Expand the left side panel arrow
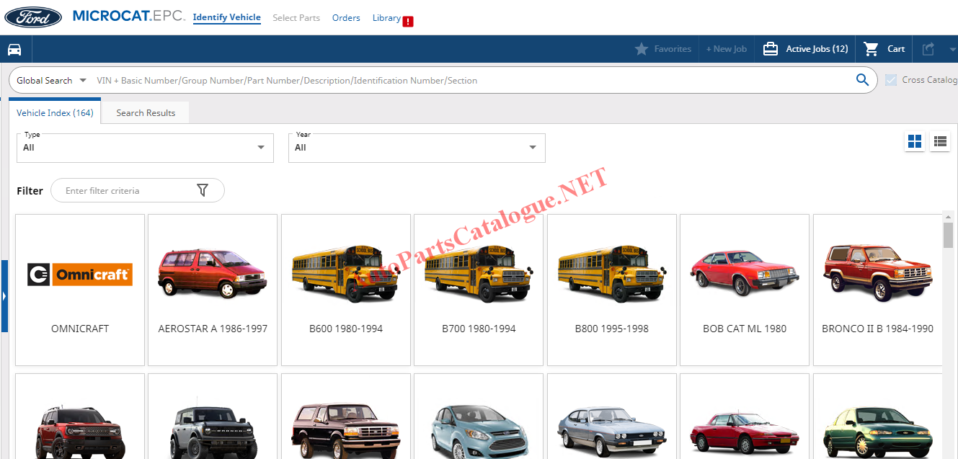 (4, 296)
